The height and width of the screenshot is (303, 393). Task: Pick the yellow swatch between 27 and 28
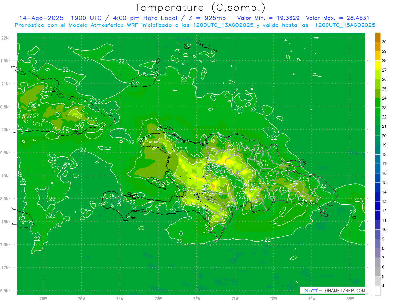[x=378, y=65]
